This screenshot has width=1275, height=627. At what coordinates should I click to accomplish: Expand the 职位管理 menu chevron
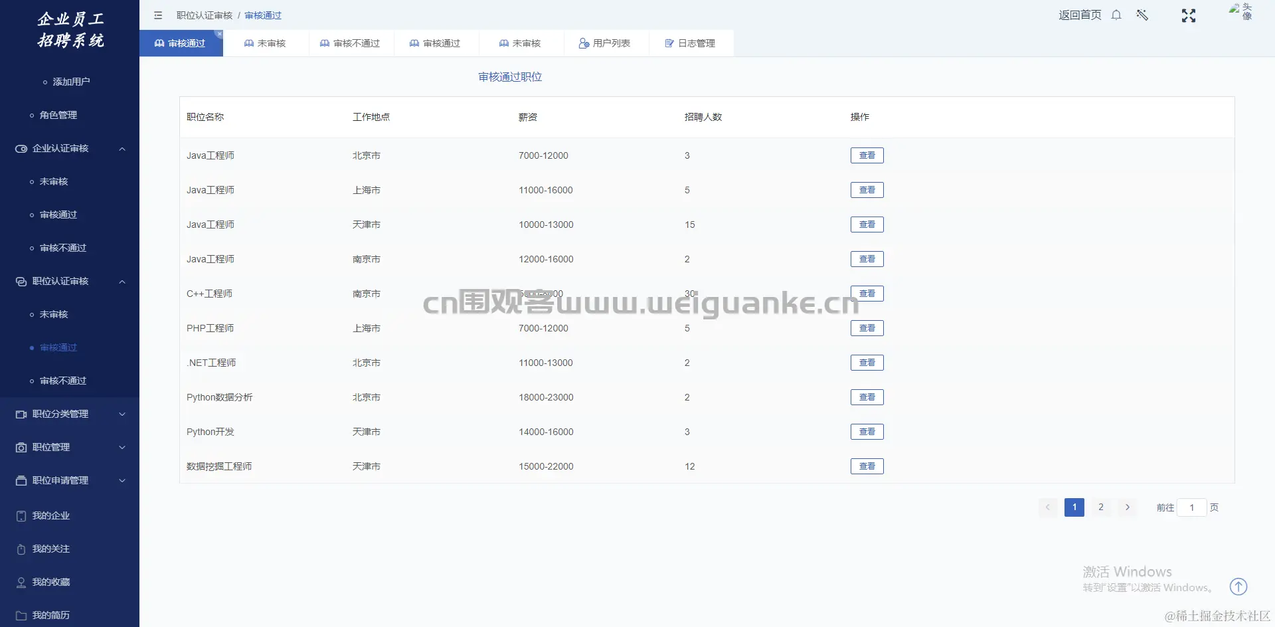coord(122,448)
